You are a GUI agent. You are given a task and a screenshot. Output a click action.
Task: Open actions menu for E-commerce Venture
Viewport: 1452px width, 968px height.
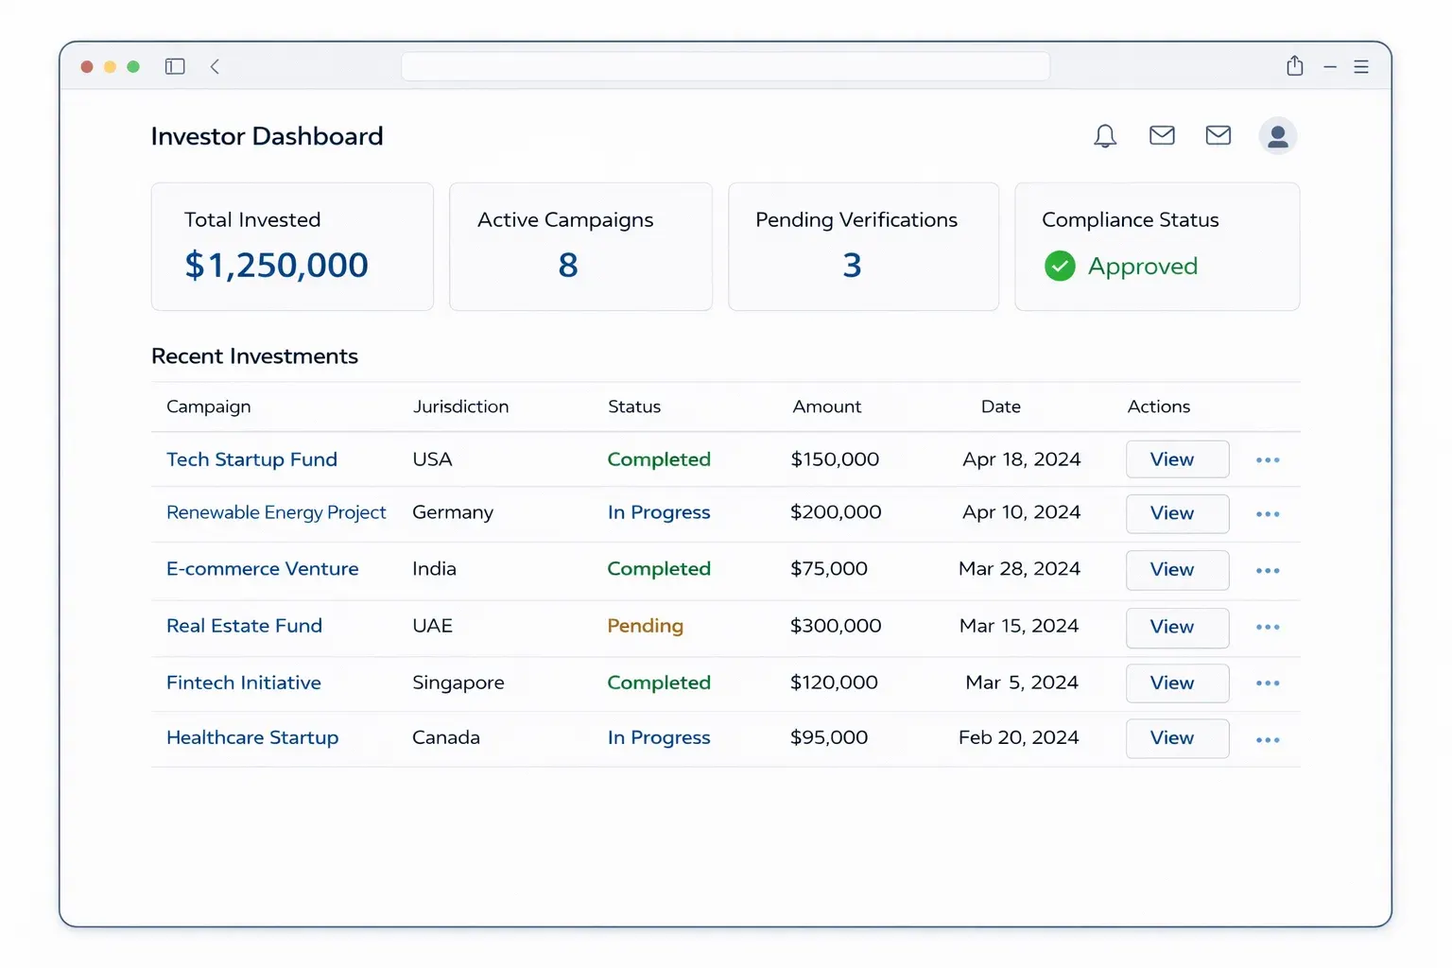coord(1268,570)
